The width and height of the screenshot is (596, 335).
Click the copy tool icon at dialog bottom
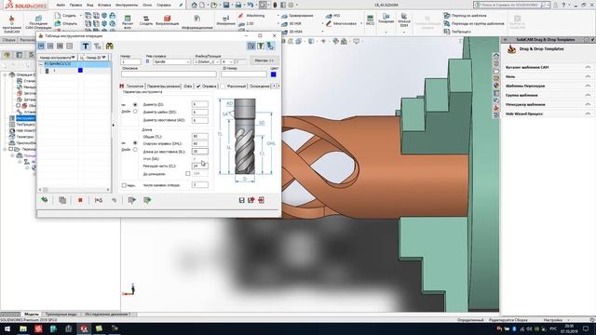(x=62, y=200)
